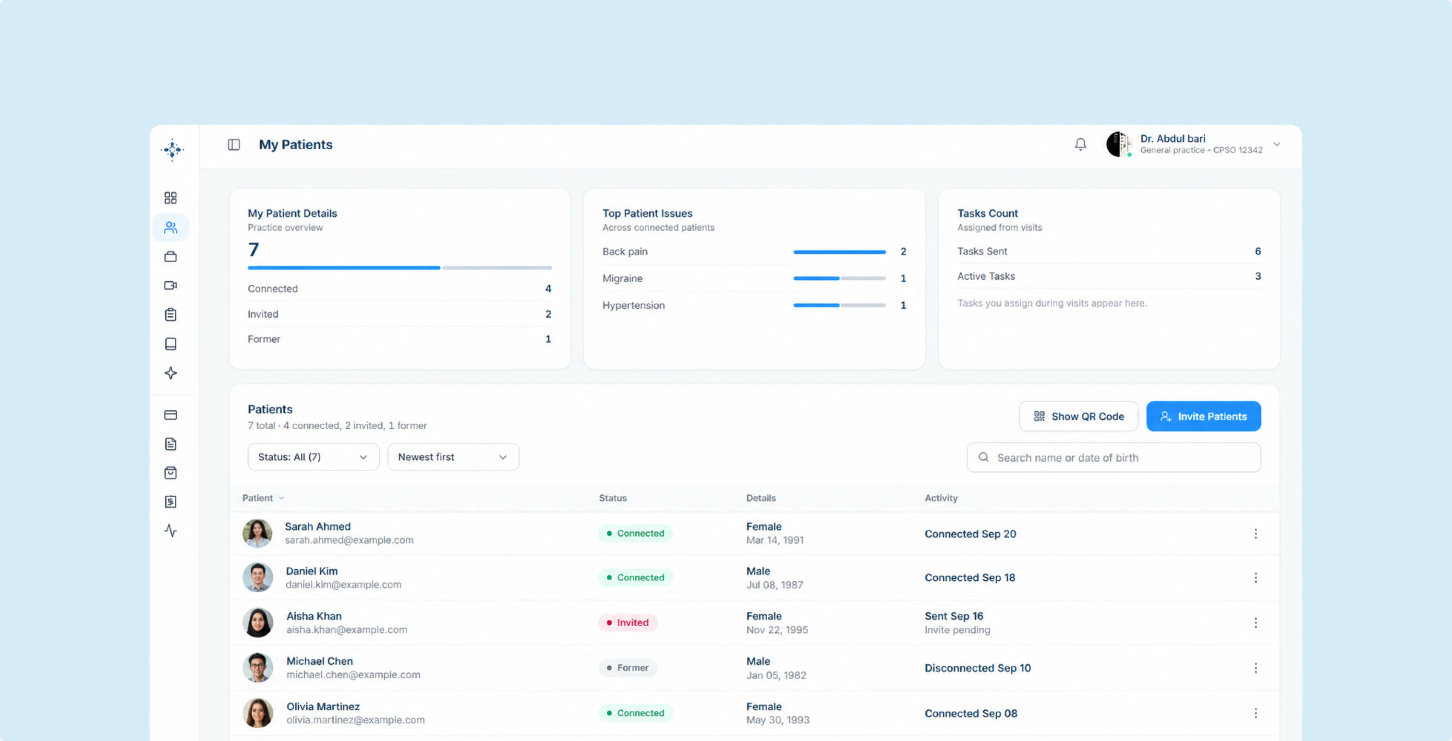The image size is (1452, 741).
Task: Open the notifications bell
Action: pyautogui.click(x=1080, y=144)
